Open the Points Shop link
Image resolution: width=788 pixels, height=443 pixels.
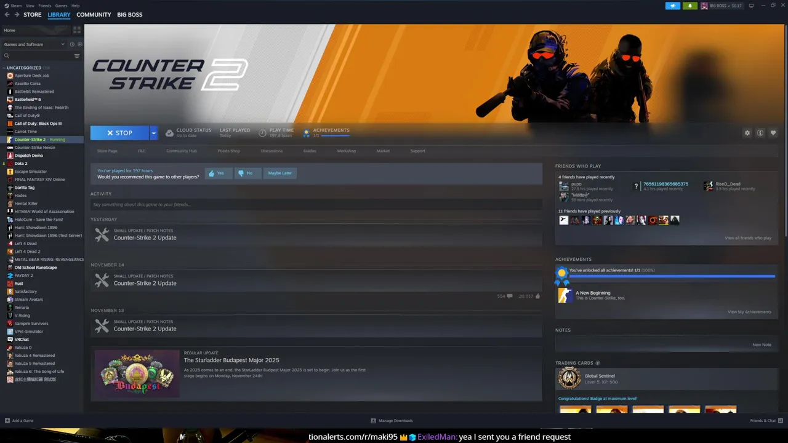pos(228,151)
